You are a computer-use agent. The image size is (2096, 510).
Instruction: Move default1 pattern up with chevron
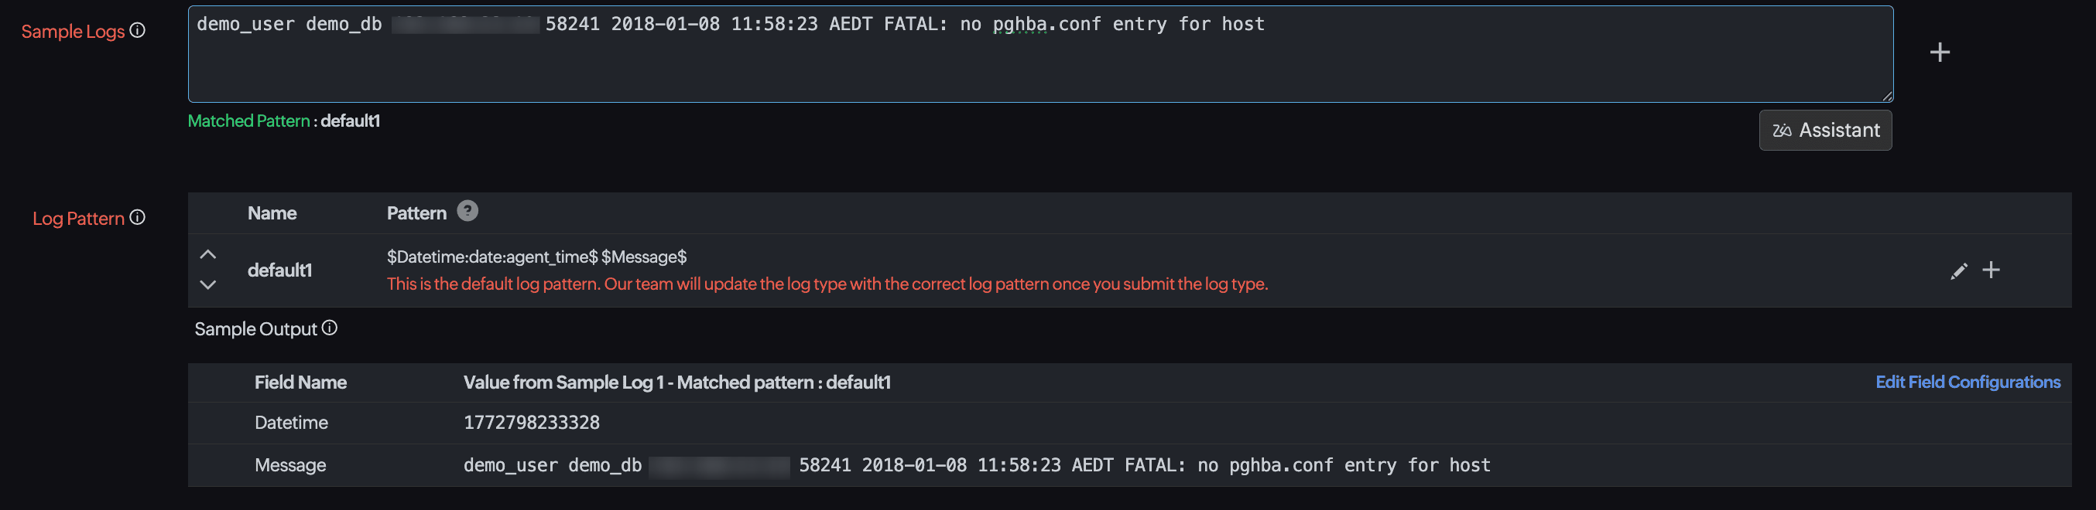pyautogui.click(x=208, y=255)
